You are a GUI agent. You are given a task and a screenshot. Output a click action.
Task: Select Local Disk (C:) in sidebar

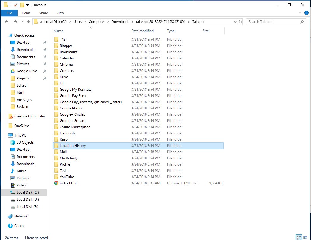tap(24, 192)
